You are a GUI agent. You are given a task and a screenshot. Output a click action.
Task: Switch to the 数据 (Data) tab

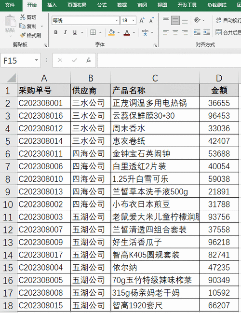pyautogui.click(x=122, y=5)
